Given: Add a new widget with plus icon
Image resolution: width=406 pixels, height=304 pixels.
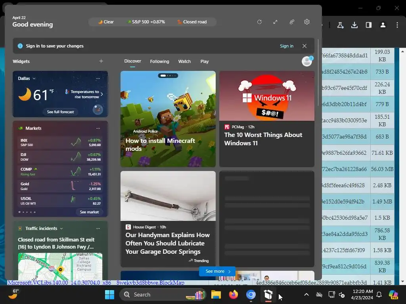Looking at the screenshot, I should click(x=101, y=61).
